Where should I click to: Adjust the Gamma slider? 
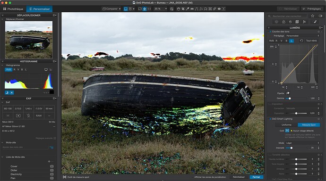(x=296, y=98)
